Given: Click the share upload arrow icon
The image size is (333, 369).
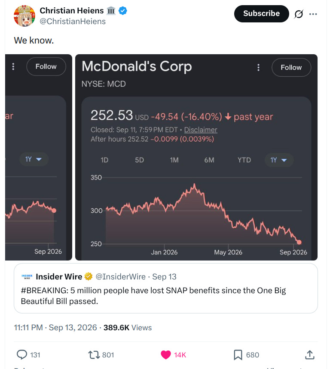Looking at the screenshot, I should (x=310, y=355).
